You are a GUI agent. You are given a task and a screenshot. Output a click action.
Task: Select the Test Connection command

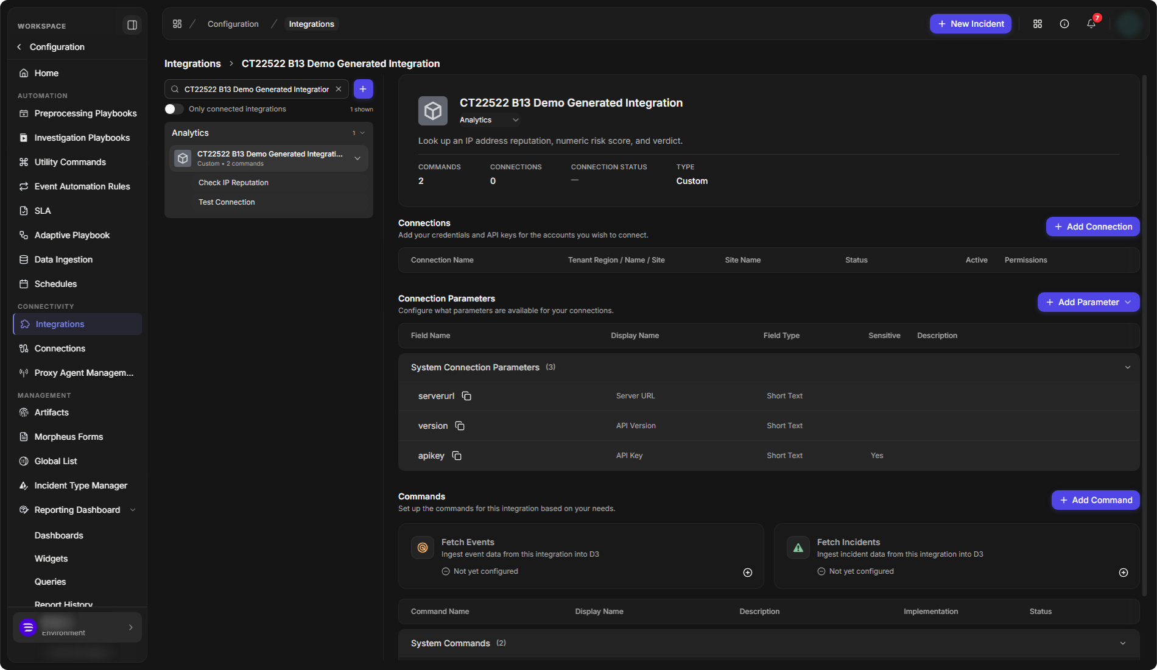click(x=227, y=202)
